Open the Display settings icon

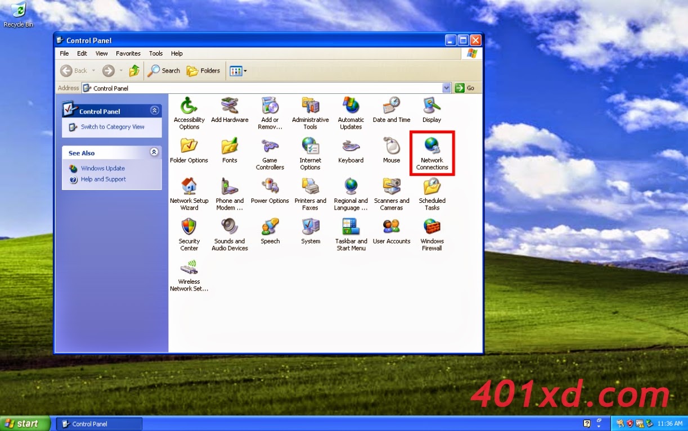[432, 110]
